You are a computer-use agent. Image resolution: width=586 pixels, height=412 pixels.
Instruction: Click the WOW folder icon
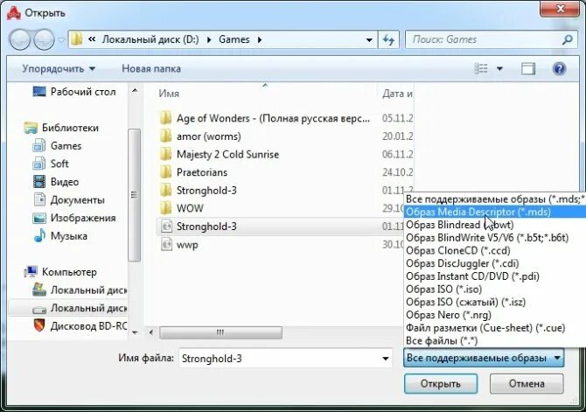click(165, 208)
